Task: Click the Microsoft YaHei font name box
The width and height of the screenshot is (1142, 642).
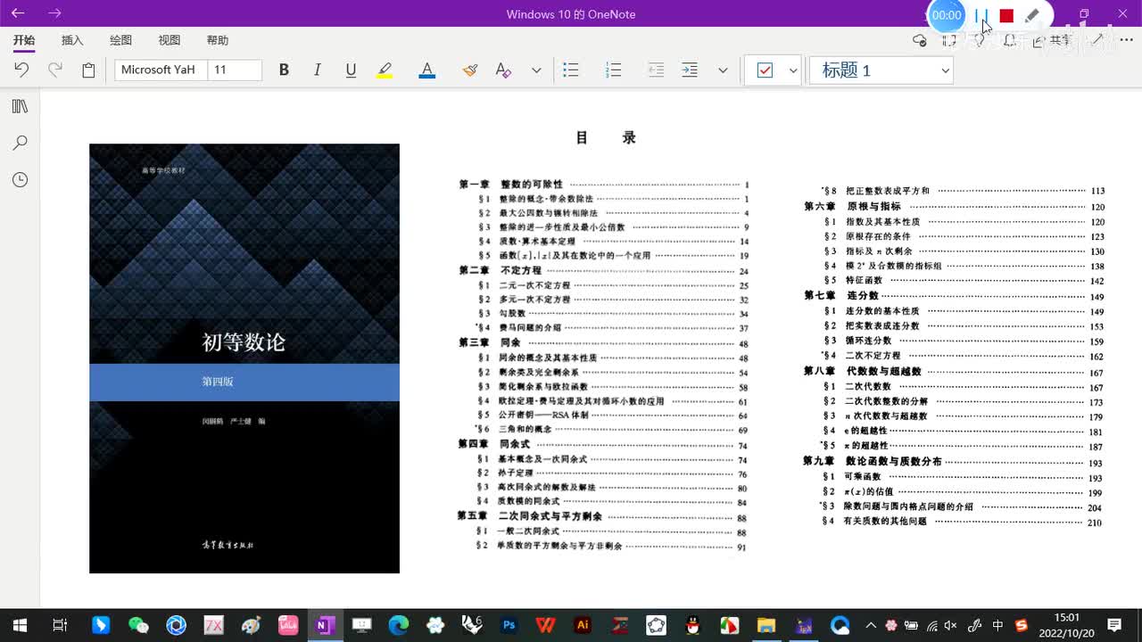Action: [161, 70]
